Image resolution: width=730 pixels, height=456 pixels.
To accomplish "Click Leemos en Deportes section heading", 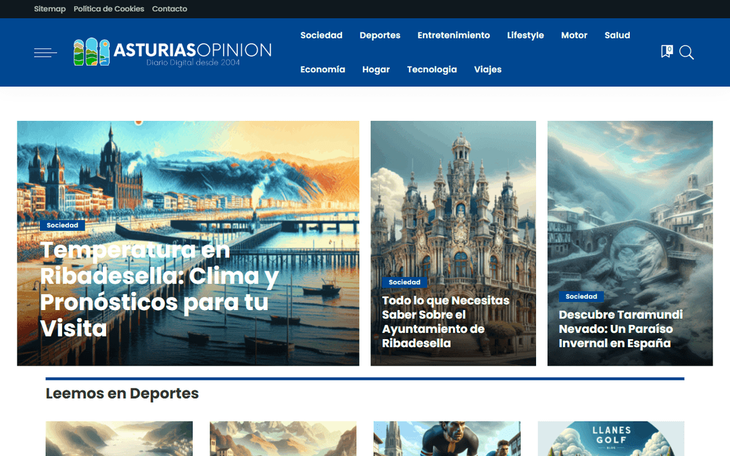I will [x=122, y=394].
